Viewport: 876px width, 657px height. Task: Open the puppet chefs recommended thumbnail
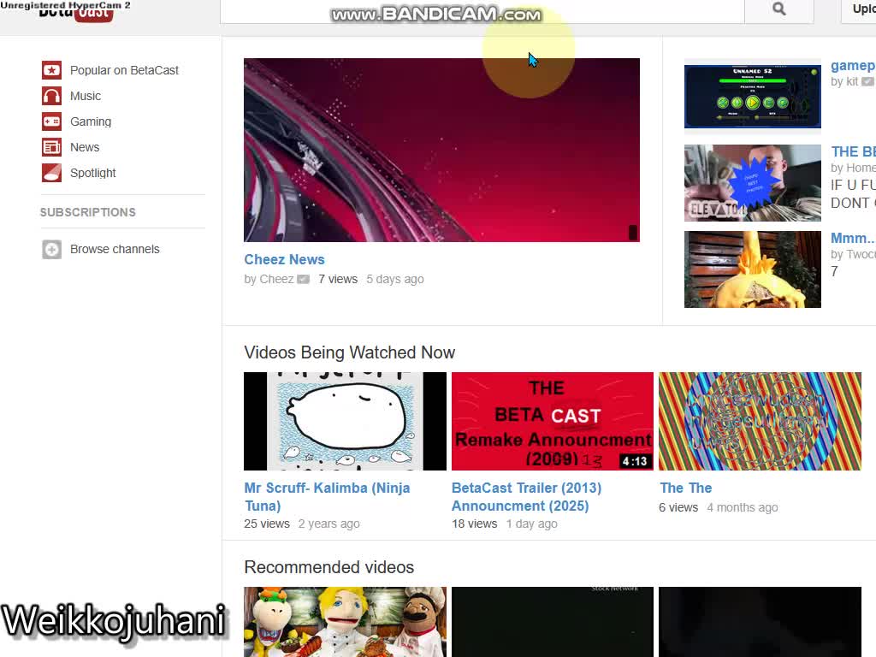click(x=346, y=622)
